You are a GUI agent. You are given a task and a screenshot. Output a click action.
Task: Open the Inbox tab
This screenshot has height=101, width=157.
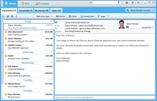(x=10, y=4)
